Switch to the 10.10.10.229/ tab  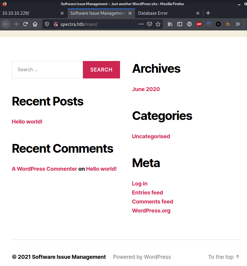(x=30, y=13)
